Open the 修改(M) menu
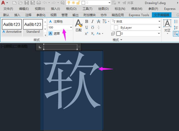Viewport: 179px width, 131px height. (137, 9)
